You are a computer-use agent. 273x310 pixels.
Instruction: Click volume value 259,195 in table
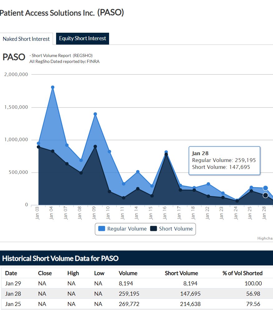(x=129, y=294)
